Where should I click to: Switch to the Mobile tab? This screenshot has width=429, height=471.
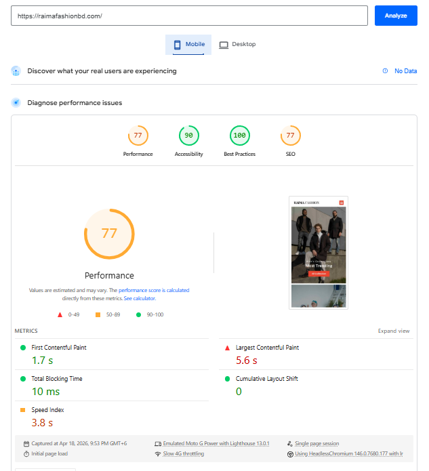point(188,45)
